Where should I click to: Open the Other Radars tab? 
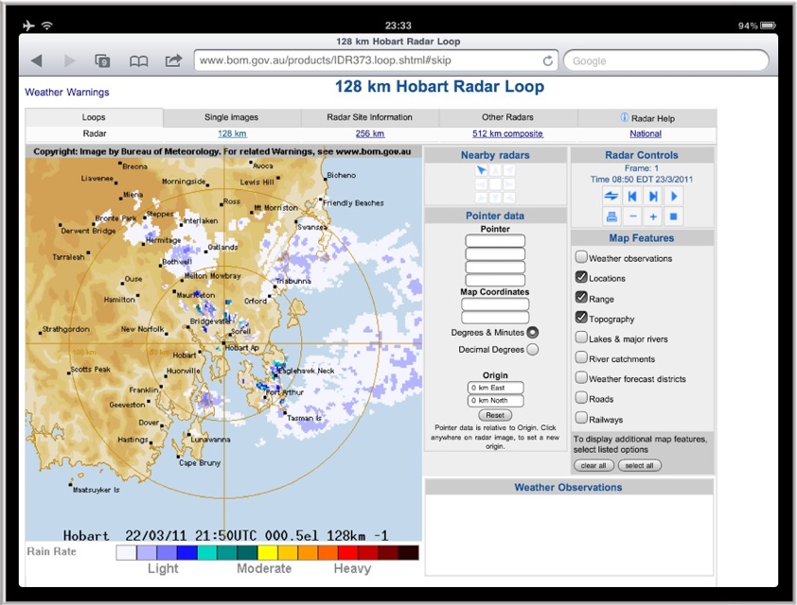[x=508, y=118]
